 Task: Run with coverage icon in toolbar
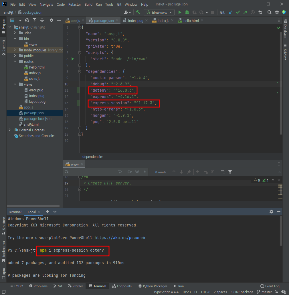(x=194, y=12)
